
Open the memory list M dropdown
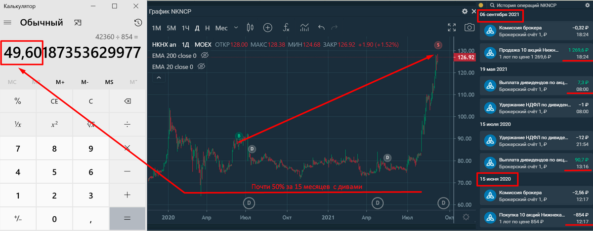pyautogui.click(x=133, y=82)
